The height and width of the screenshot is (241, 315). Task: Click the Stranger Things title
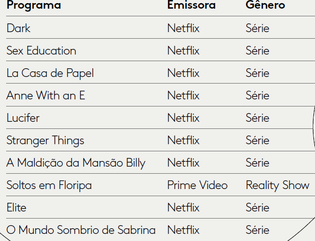pyautogui.click(x=45, y=140)
